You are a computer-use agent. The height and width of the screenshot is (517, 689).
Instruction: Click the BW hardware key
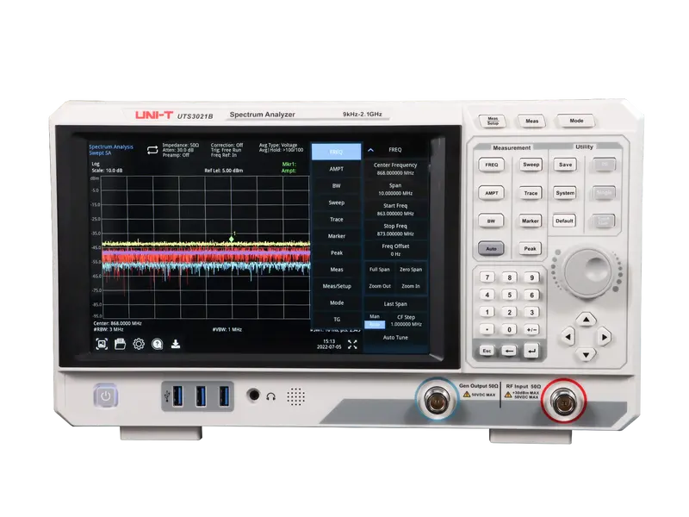point(491,221)
